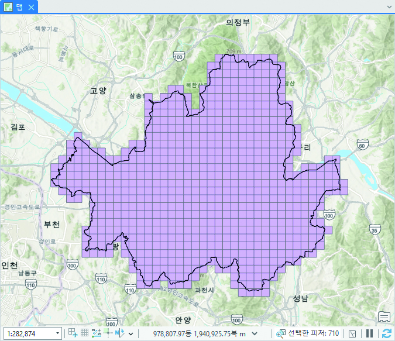Open the map scale dropdown showing 1:282,874
This screenshot has height=341, width=395.
pyautogui.click(x=57, y=333)
